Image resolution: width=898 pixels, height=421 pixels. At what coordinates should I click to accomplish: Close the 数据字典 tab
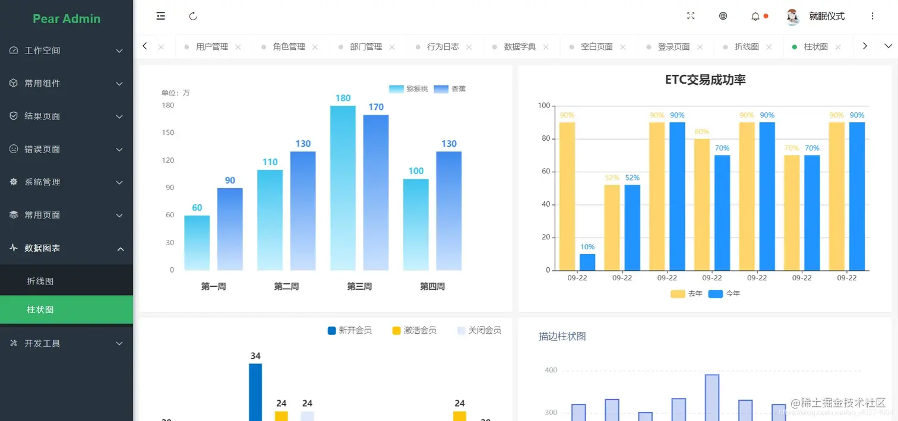click(x=546, y=47)
